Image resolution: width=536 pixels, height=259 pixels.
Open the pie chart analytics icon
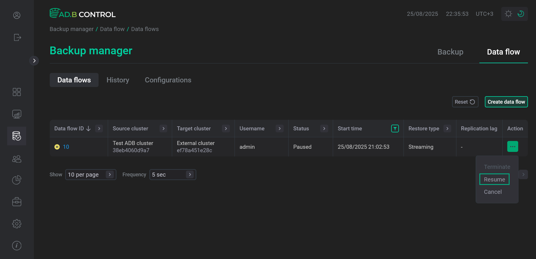tap(17, 180)
